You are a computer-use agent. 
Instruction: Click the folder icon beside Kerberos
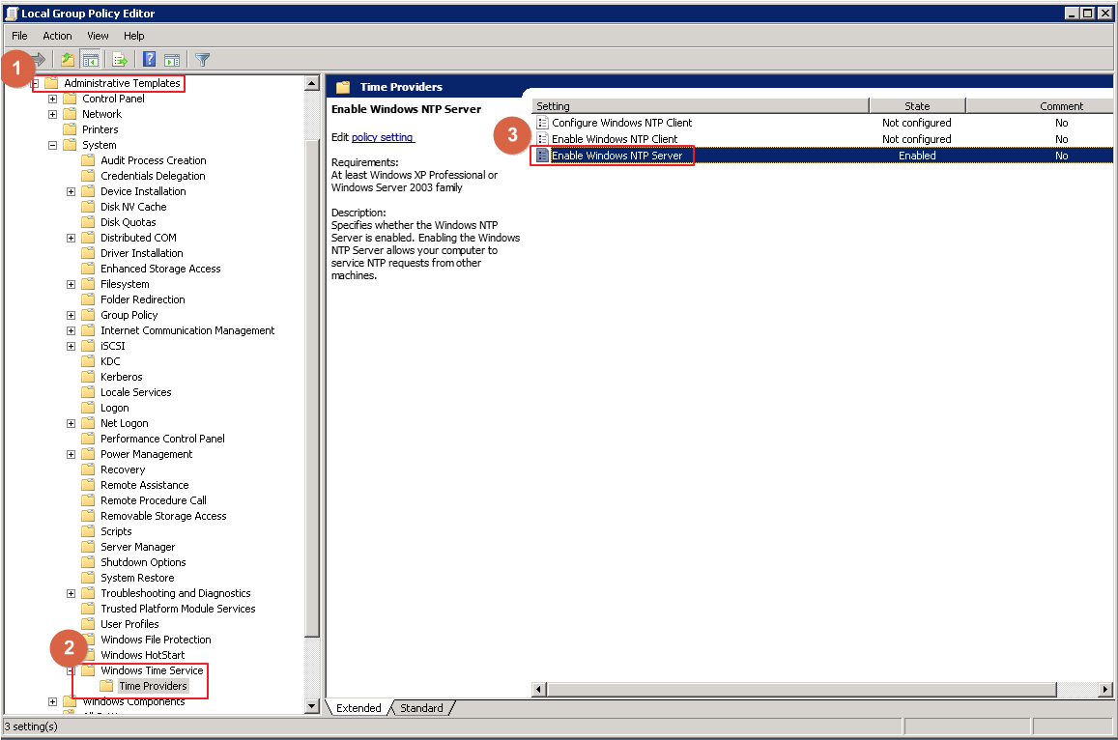(88, 377)
